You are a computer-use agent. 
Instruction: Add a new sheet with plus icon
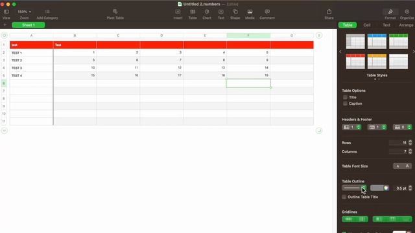tap(5, 25)
